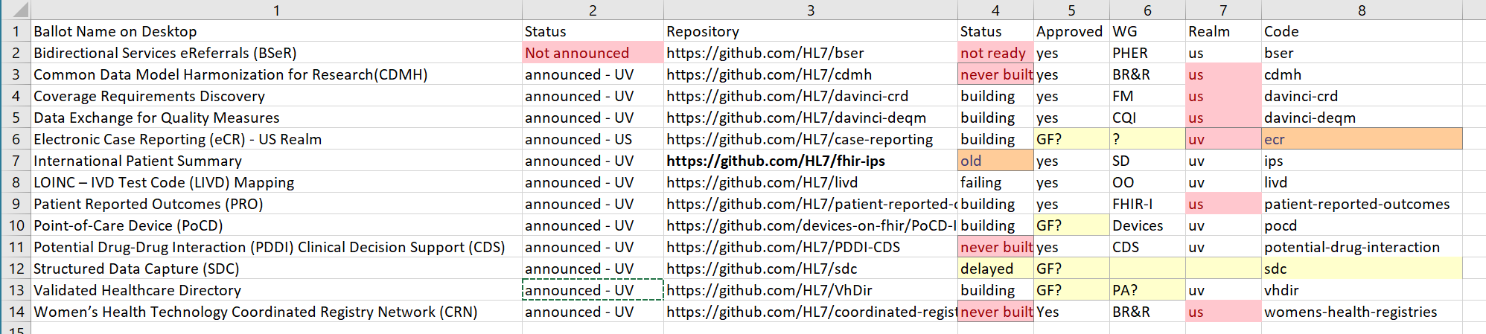Image resolution: width=1486 pixels, height=334 pixels.
Task: Select the 'Devices' work group cell
Action: click(1147, 225)
